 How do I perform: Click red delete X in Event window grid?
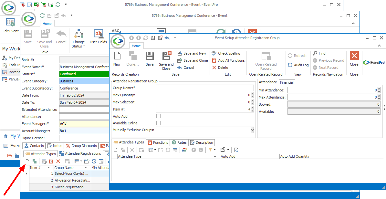(58, 161)
